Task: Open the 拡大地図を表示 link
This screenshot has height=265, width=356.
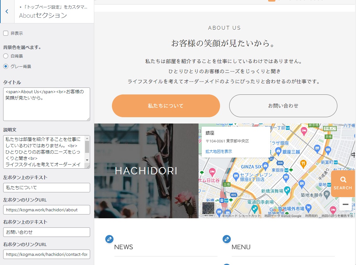Action: [x=219, y=151]
